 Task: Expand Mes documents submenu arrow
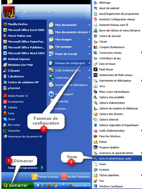pyautogui.click(x=89, y=25)
